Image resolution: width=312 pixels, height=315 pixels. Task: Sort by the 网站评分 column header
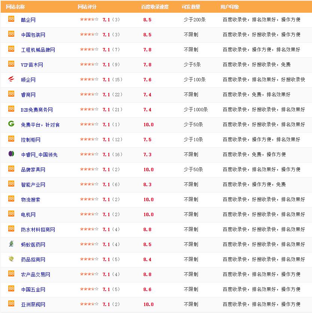point(87,7)
